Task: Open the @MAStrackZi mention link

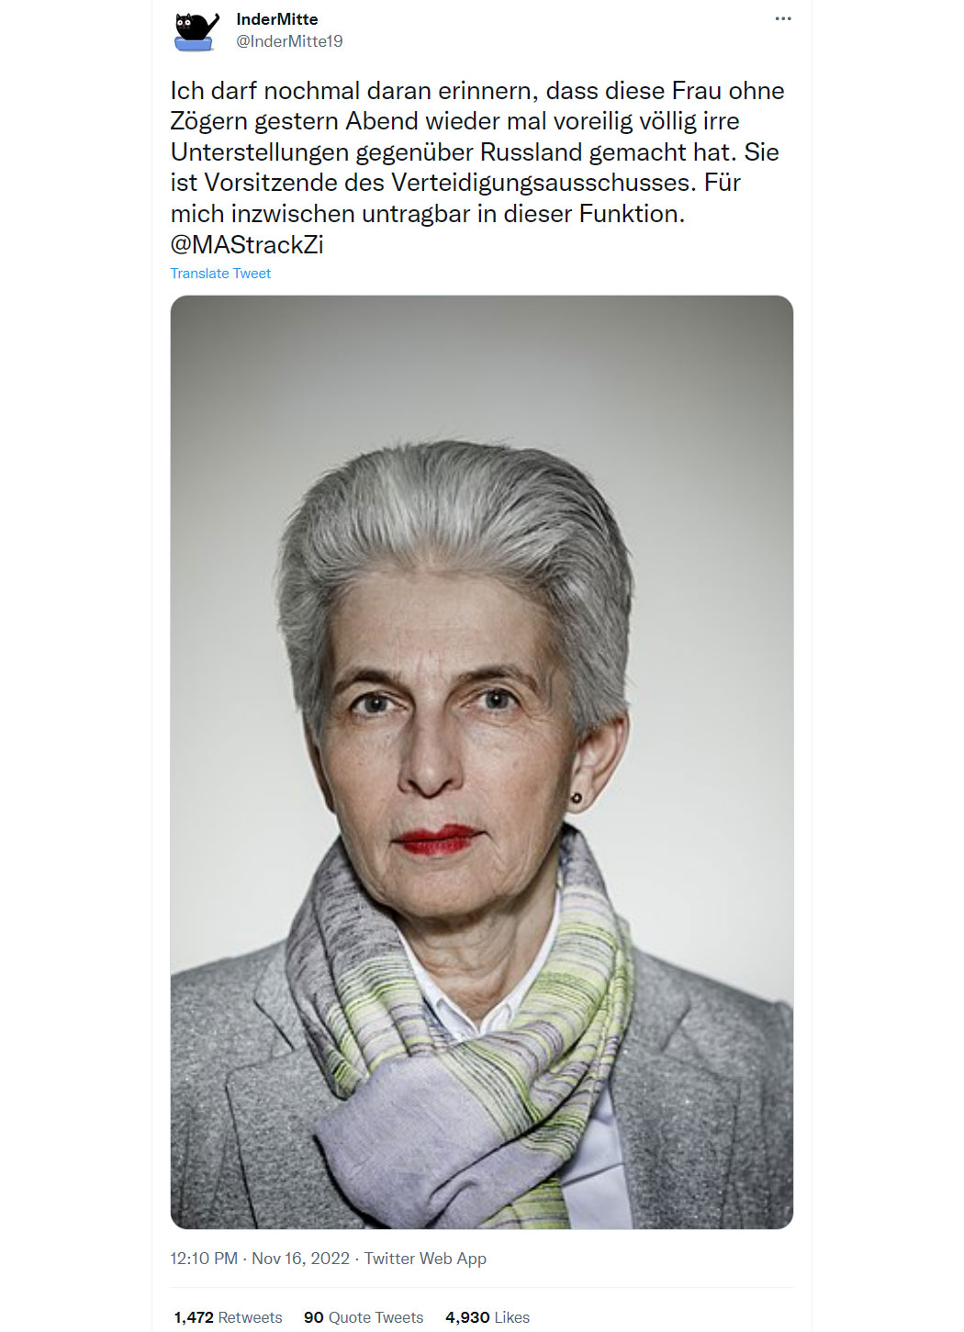Action: 247,245
